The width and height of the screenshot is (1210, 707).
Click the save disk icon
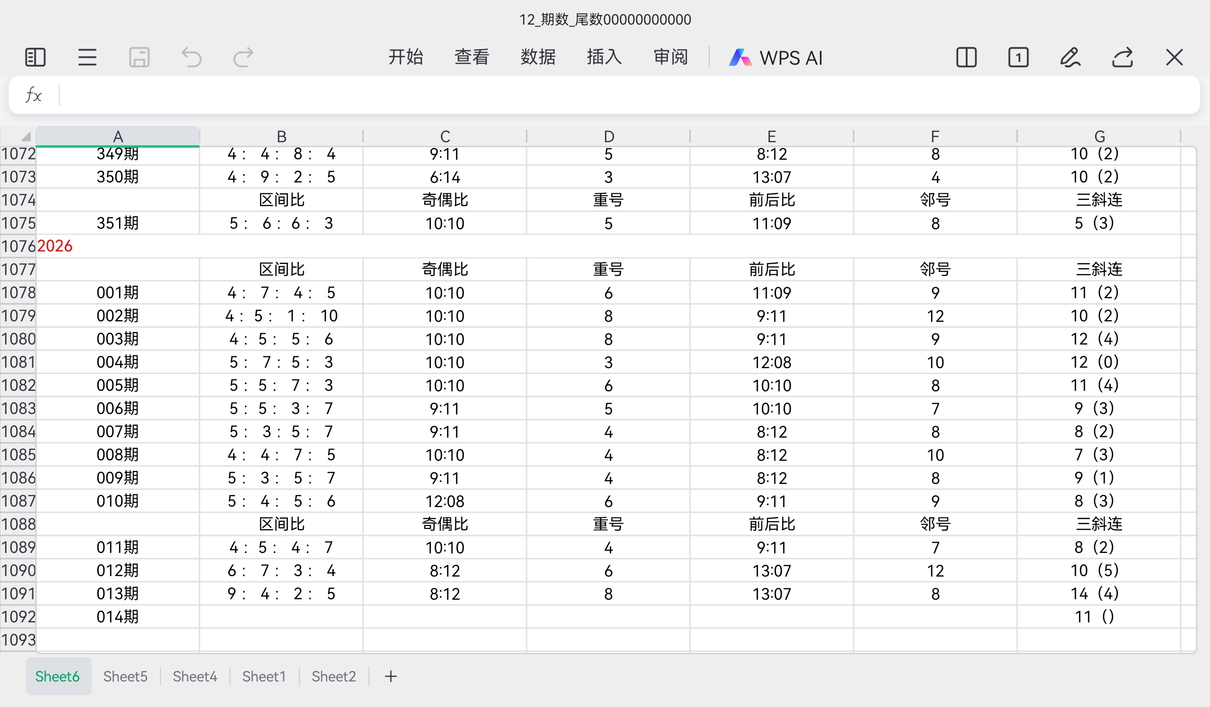(x=139, y=58)
